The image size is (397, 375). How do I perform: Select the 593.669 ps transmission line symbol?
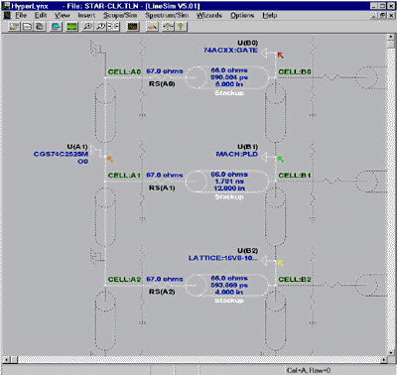[227, 286]
